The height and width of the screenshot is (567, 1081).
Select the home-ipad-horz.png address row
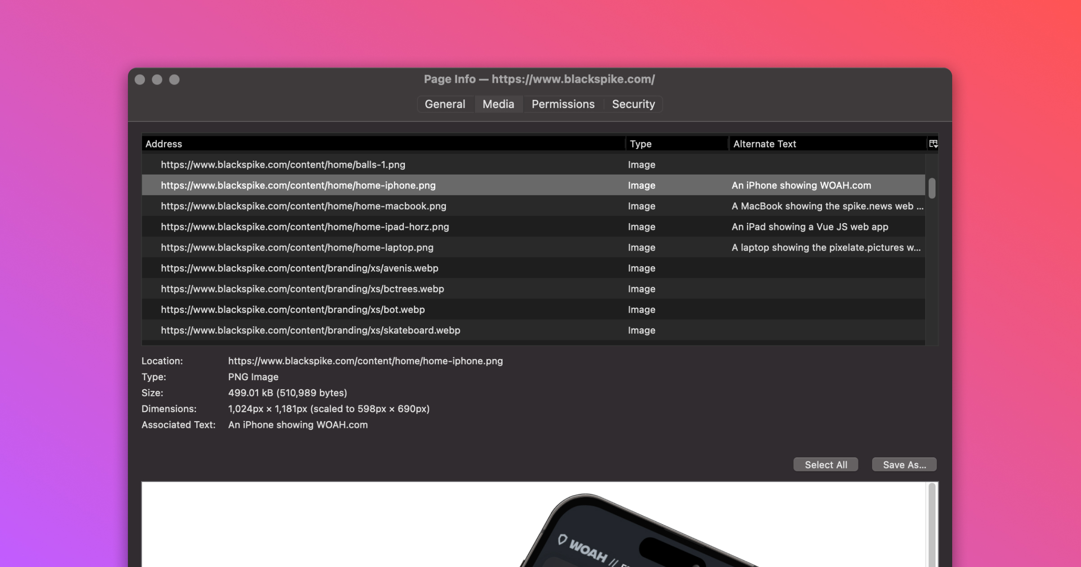[533, 226]
